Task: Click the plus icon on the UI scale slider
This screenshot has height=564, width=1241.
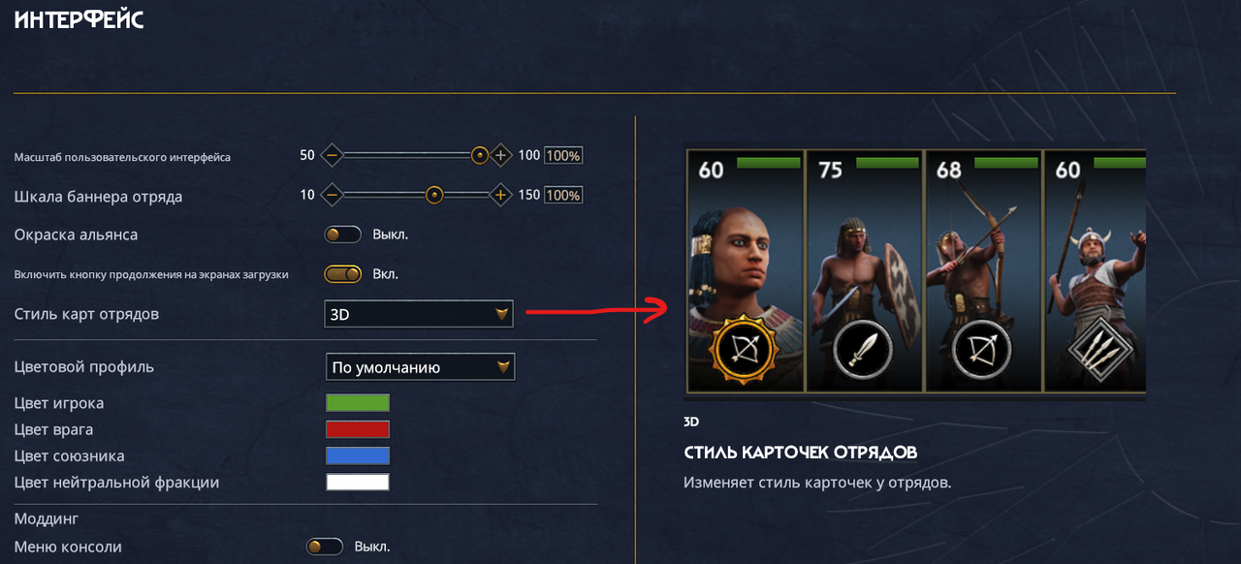Action: 500,155
